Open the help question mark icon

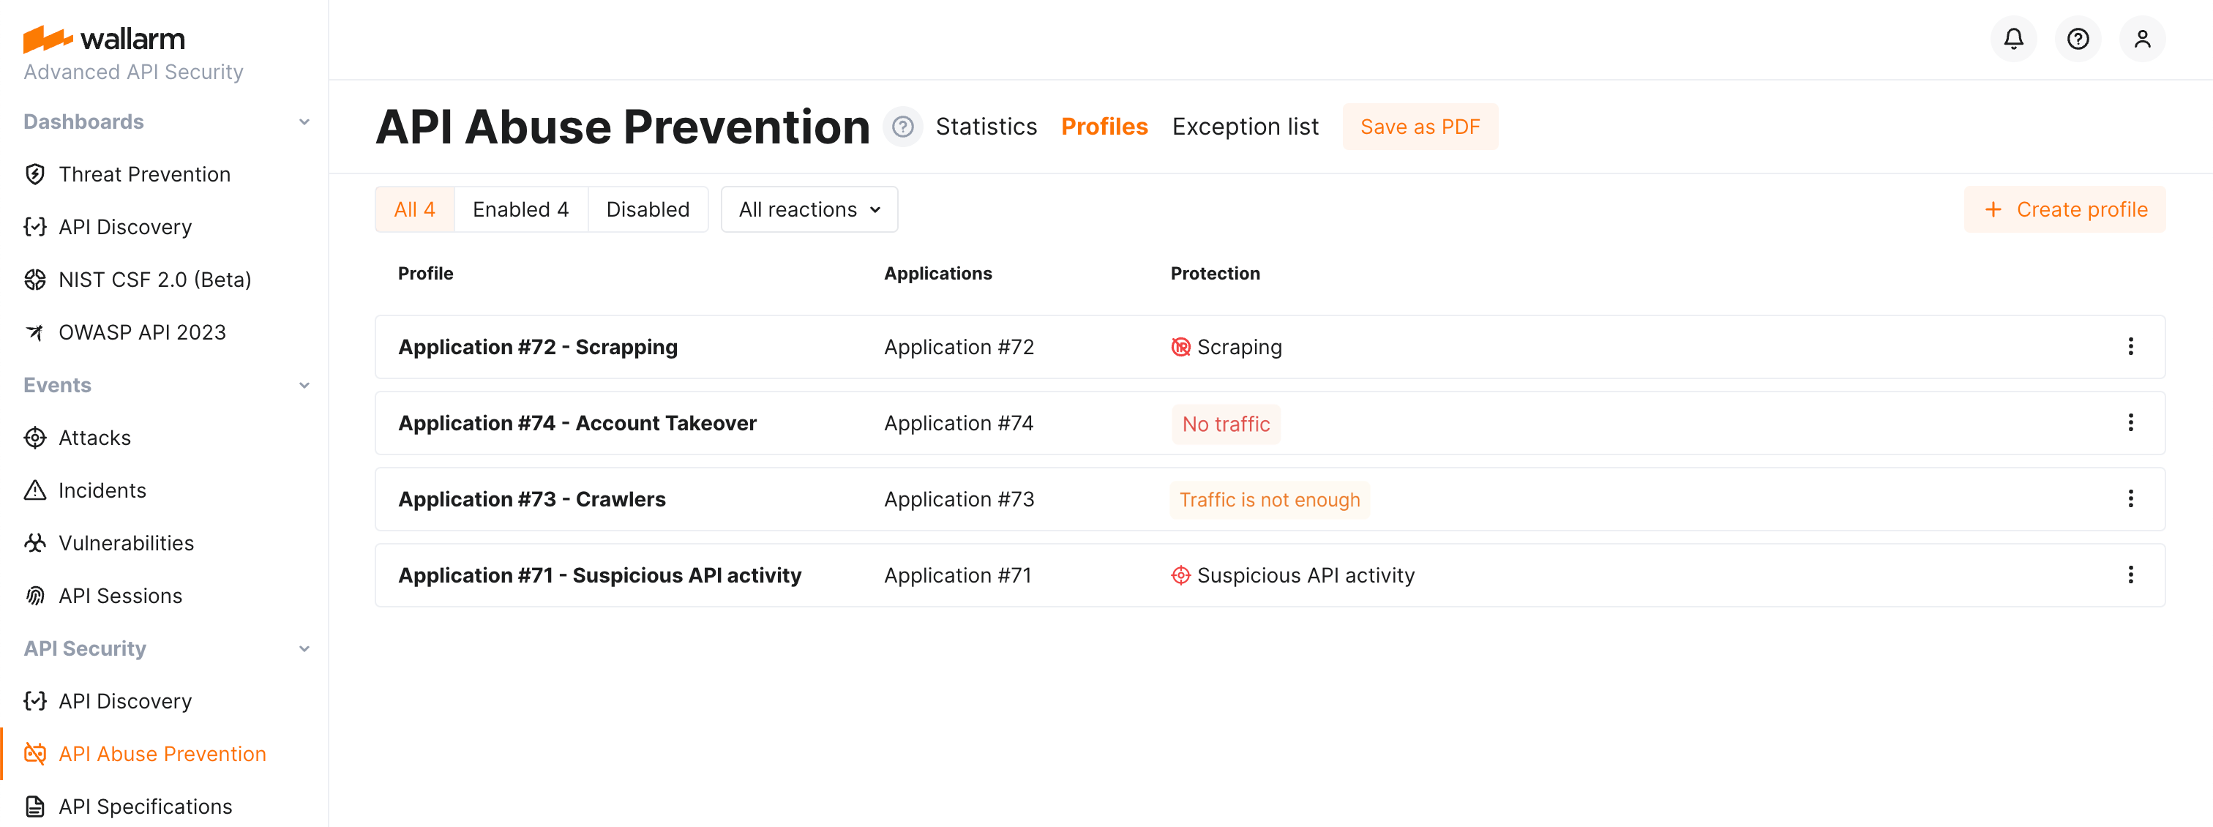[2078, 39]
